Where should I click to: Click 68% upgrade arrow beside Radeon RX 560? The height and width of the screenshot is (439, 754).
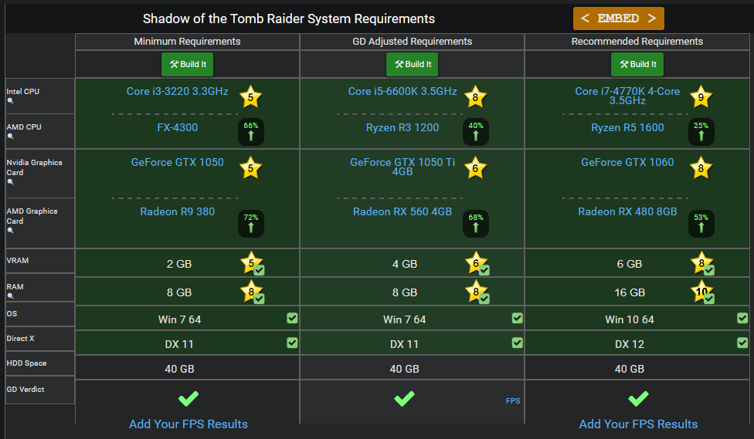point(476,223)
